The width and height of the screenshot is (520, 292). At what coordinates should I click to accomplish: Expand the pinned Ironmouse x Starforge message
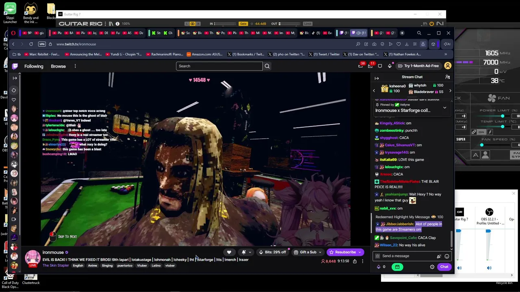(444, 108)
